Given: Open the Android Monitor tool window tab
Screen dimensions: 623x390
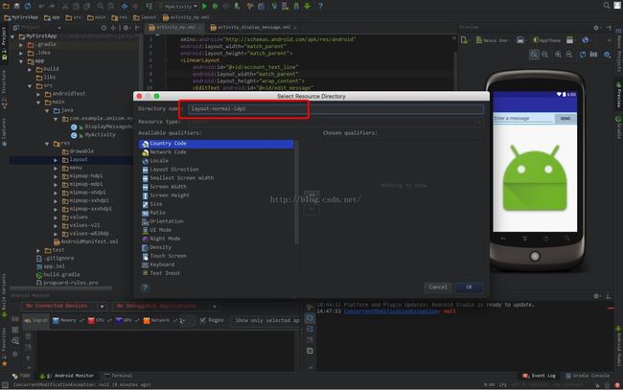Looking at the screenshot, I should tap(67, 376).
